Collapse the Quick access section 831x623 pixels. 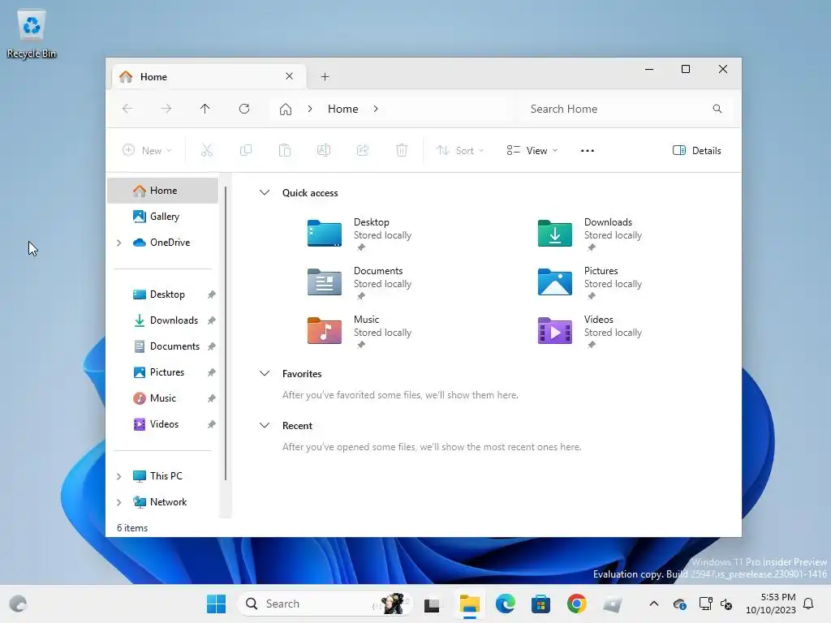265,192
